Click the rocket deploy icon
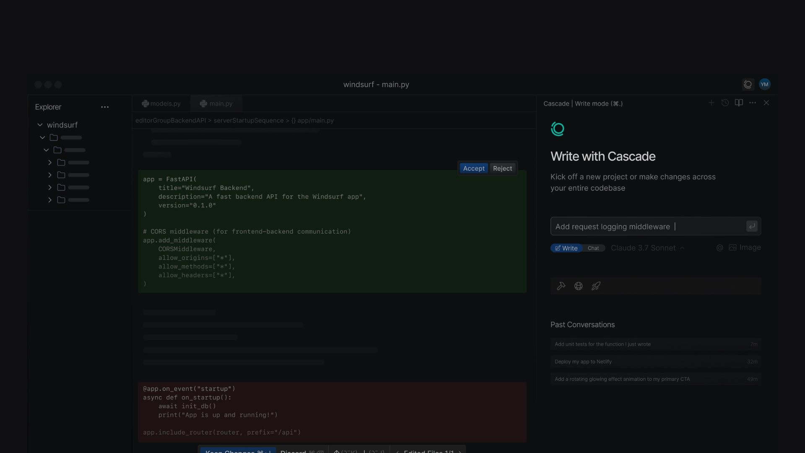Viewport: 805px width, 453px height. click(x=596, y=286)
